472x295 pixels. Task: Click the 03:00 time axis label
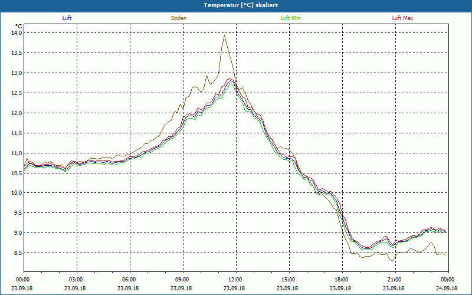pos(77,280)
